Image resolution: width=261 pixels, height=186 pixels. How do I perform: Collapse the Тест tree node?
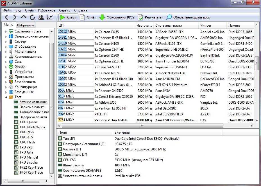point(6,97)
